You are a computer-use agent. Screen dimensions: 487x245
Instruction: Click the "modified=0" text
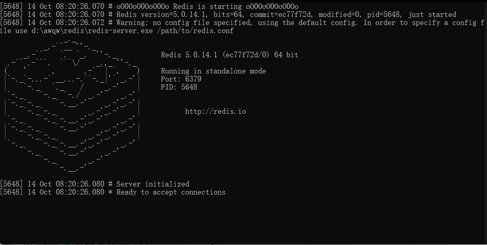click(339, 15)
